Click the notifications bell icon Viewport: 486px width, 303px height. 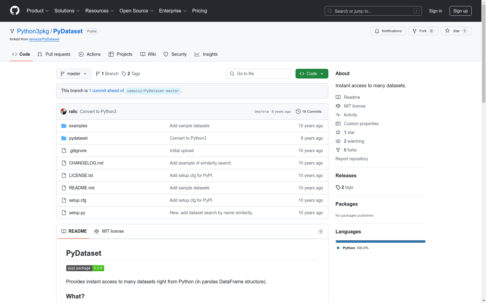tap(377, 31)
